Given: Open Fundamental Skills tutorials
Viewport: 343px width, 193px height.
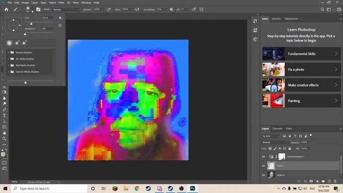Looking at the screenshot, I should coord(301,54).
